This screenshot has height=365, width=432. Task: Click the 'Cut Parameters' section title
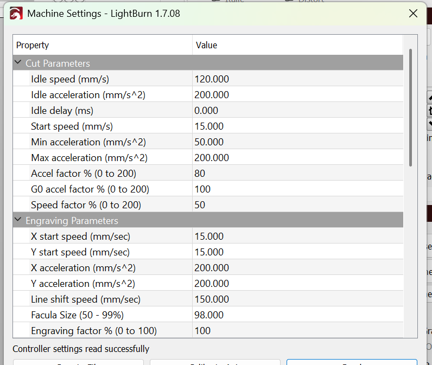58,63
